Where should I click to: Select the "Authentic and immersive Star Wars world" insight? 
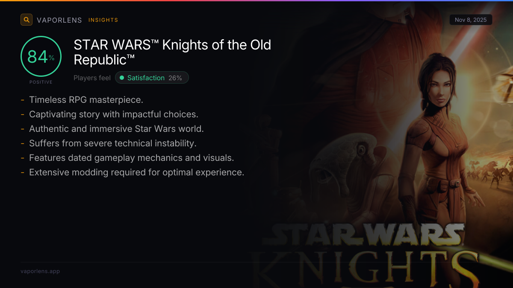(116, 129)
